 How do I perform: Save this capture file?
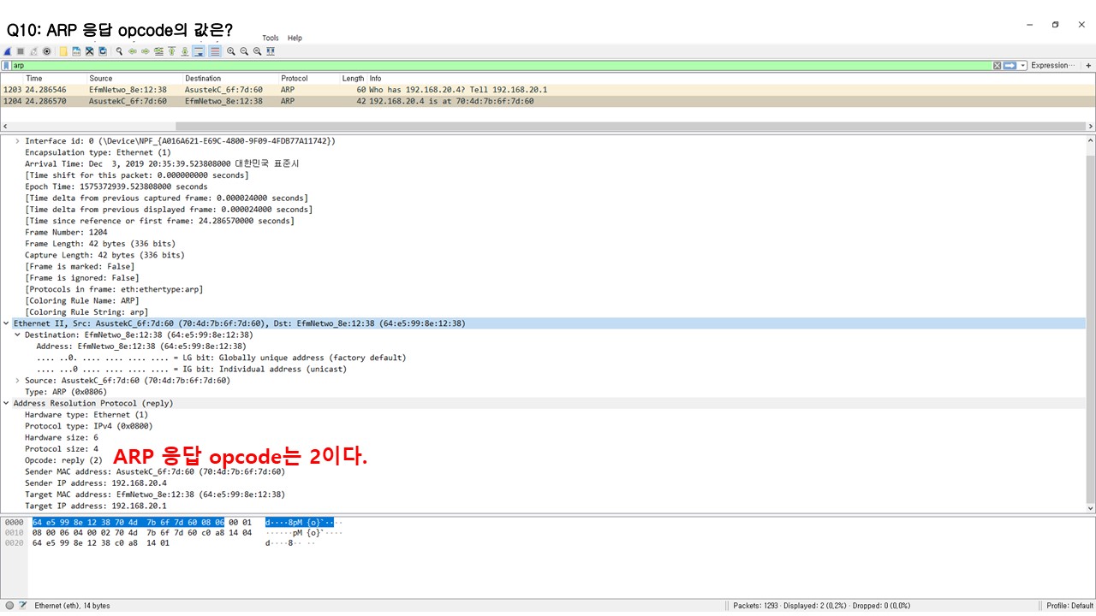tap(76, 51)
